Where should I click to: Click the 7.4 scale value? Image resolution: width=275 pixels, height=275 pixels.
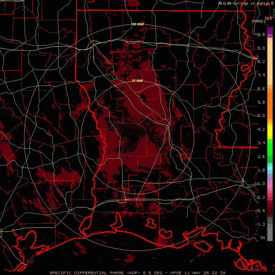click(261, 75)
